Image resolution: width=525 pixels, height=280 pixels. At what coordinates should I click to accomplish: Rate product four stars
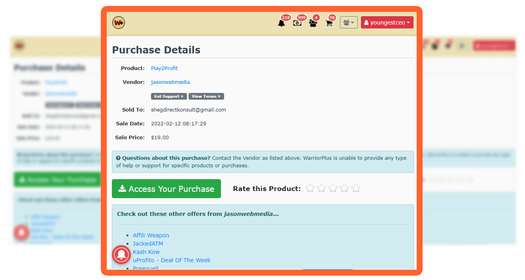point(344,188)
